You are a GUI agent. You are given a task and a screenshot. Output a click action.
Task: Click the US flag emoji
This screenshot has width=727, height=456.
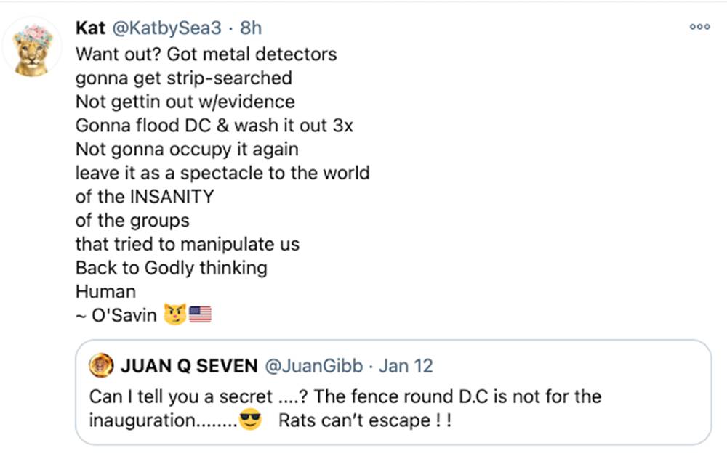click(x=199, y=315)
